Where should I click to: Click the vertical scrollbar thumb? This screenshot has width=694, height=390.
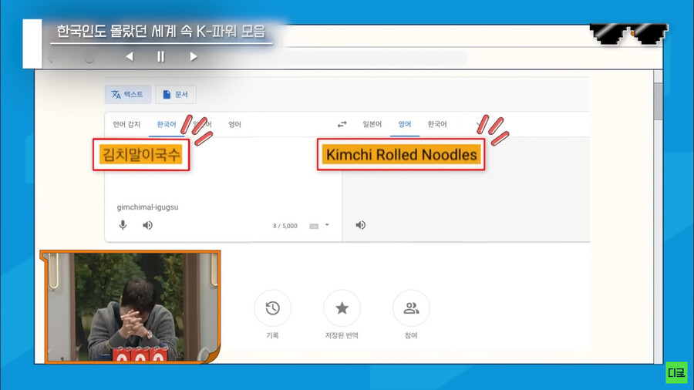coord(659,100)
